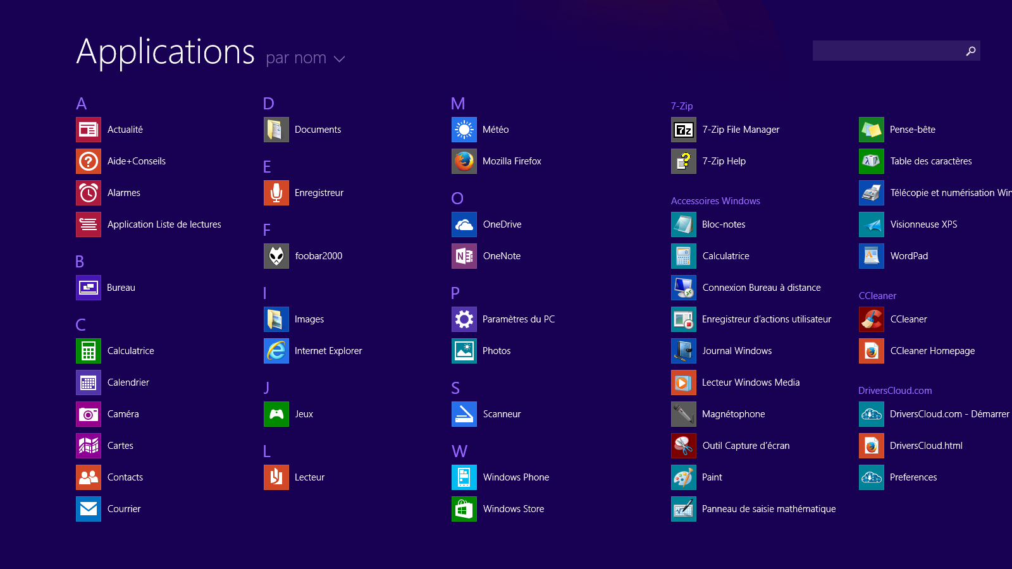Click the chevron next to 'par nom'
The image size is (1012, 569).
340,59
